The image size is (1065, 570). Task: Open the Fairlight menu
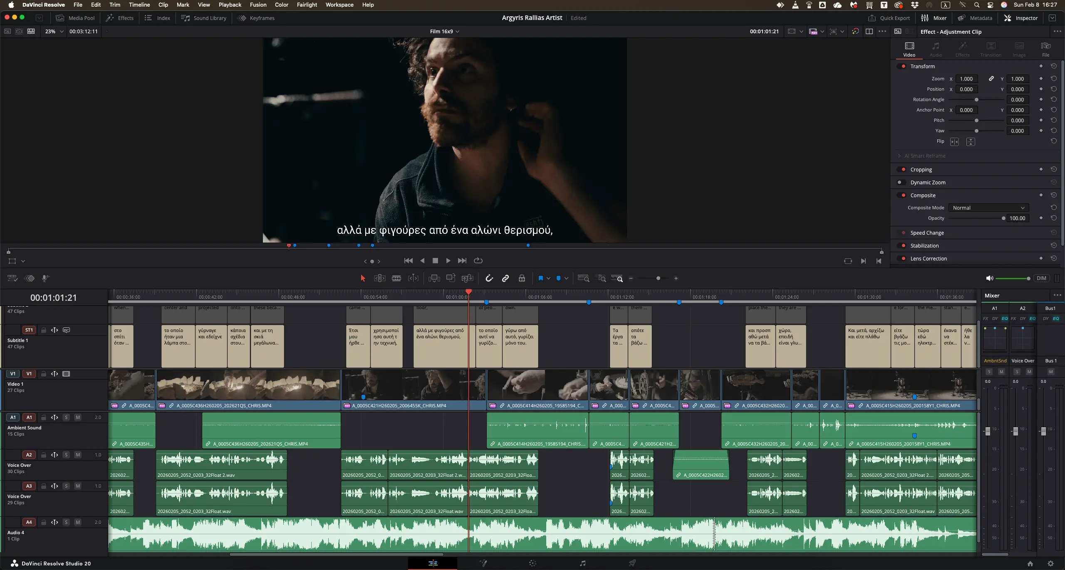[x=307, y=5]
